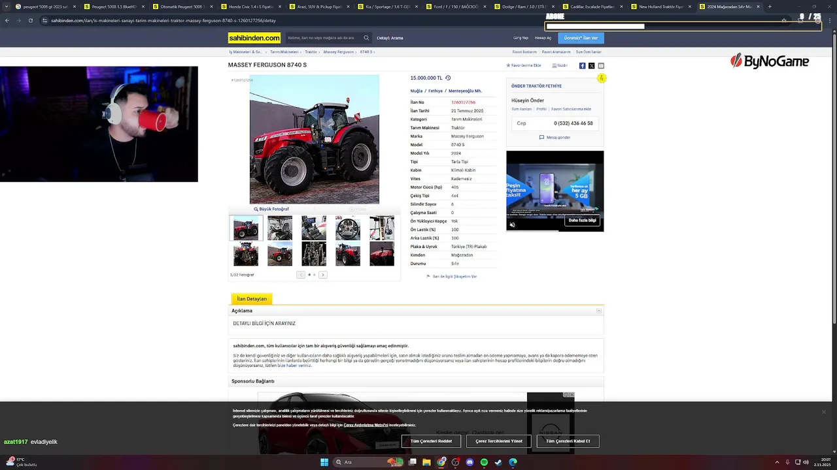The width and height of the screenshot is (837, 470).
Task: Open the bize haber veriniz link
Action: tap(294, 366)
